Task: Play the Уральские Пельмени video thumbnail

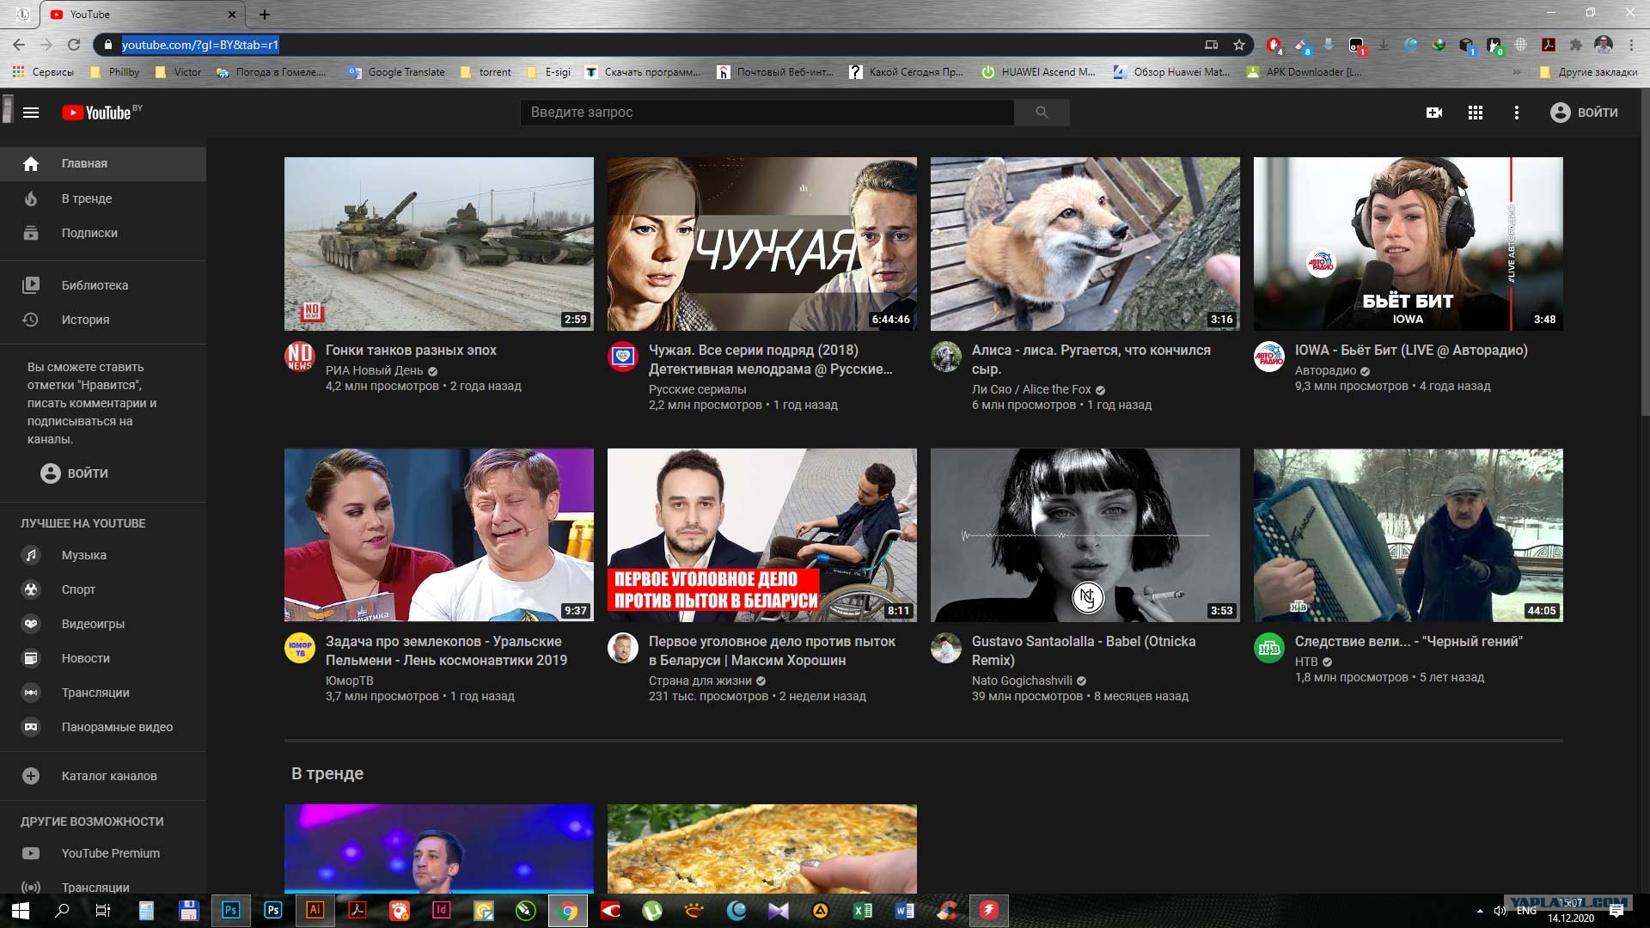Action: (439, 535)
